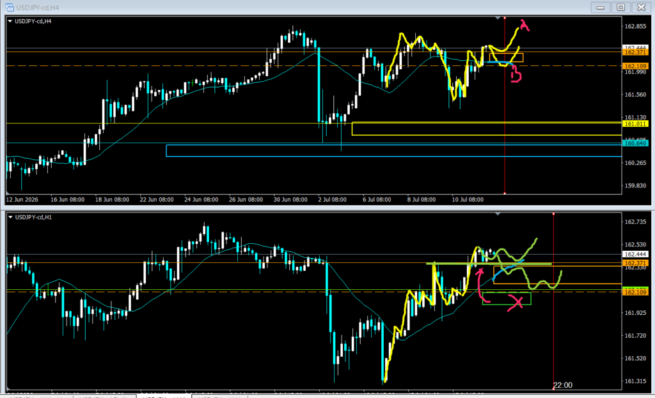This screenshot has height=398, width=655.
Task: Click the chart window icon in title bar
Action: 9,8
